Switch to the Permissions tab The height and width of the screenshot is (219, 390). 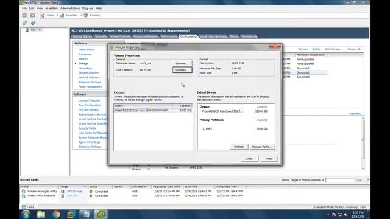pos(249,36)
